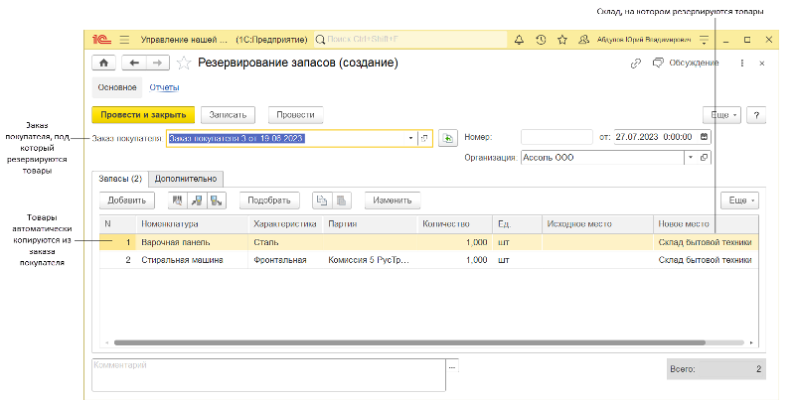Navigate back with left arrow

tap(134, 63)
